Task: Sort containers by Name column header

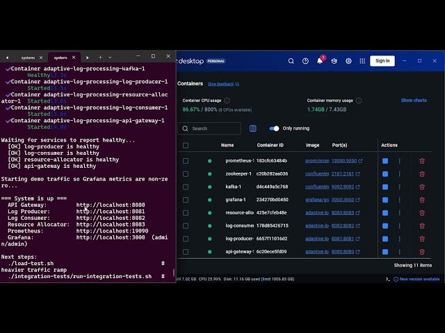Action: pyautogui.click(x=227, y=145)
